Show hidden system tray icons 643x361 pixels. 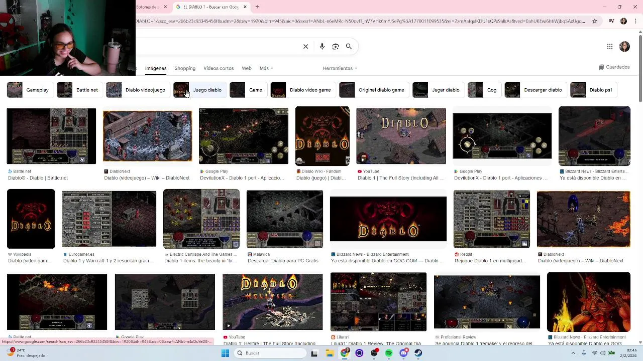tap(573, 353)
